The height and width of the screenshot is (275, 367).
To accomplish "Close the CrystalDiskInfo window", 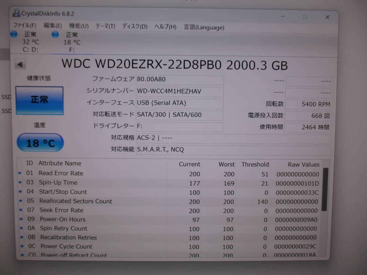I will coord(327,17).
